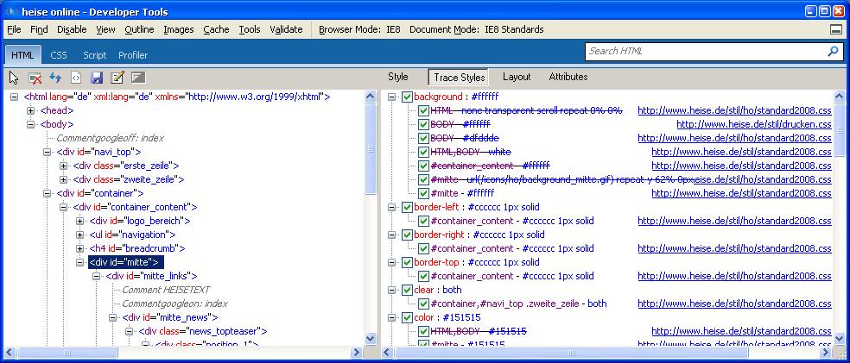Click the element source with style icon

[x=76, y=78]
